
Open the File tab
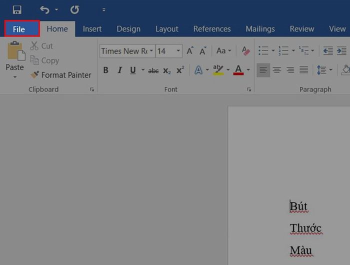[22, 29]
